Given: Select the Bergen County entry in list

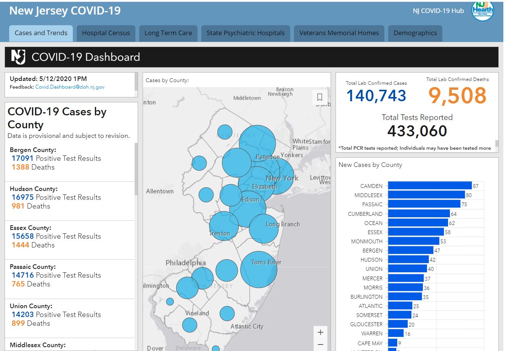Looking at the screenshot, I should [70, 162].
